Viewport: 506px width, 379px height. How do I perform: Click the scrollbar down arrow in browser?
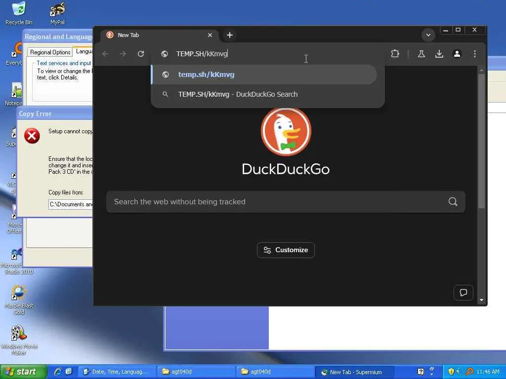click(481, 300)
